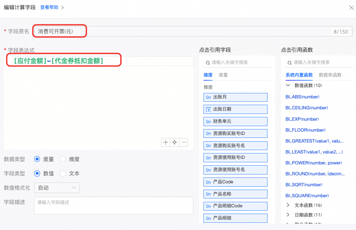The image size is (356, 230).
Task: Click the minus operator icon in expression editor
Action: [x=184, y=142]
